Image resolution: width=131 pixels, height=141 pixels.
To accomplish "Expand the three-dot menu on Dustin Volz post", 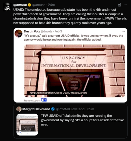I will coord(123,31).
